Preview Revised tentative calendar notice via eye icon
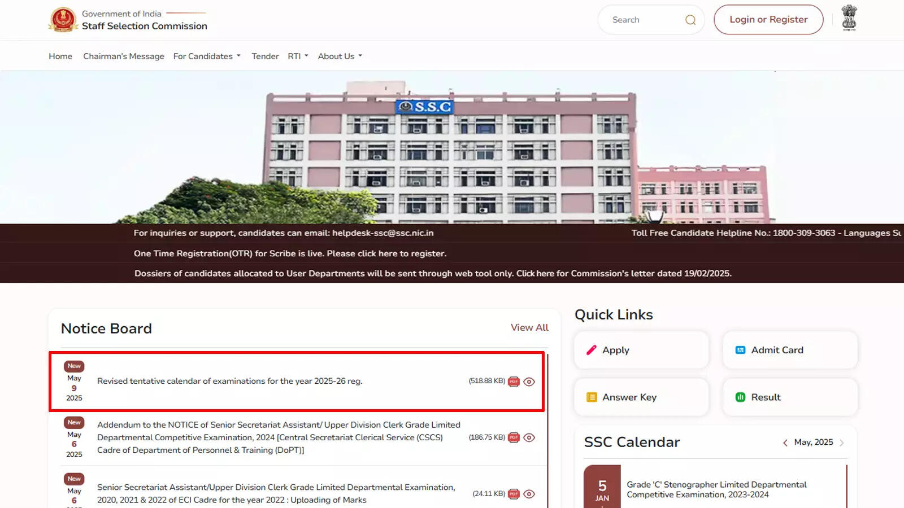The width and height of the screenshot is (904, 508). (x=529, y=382)
